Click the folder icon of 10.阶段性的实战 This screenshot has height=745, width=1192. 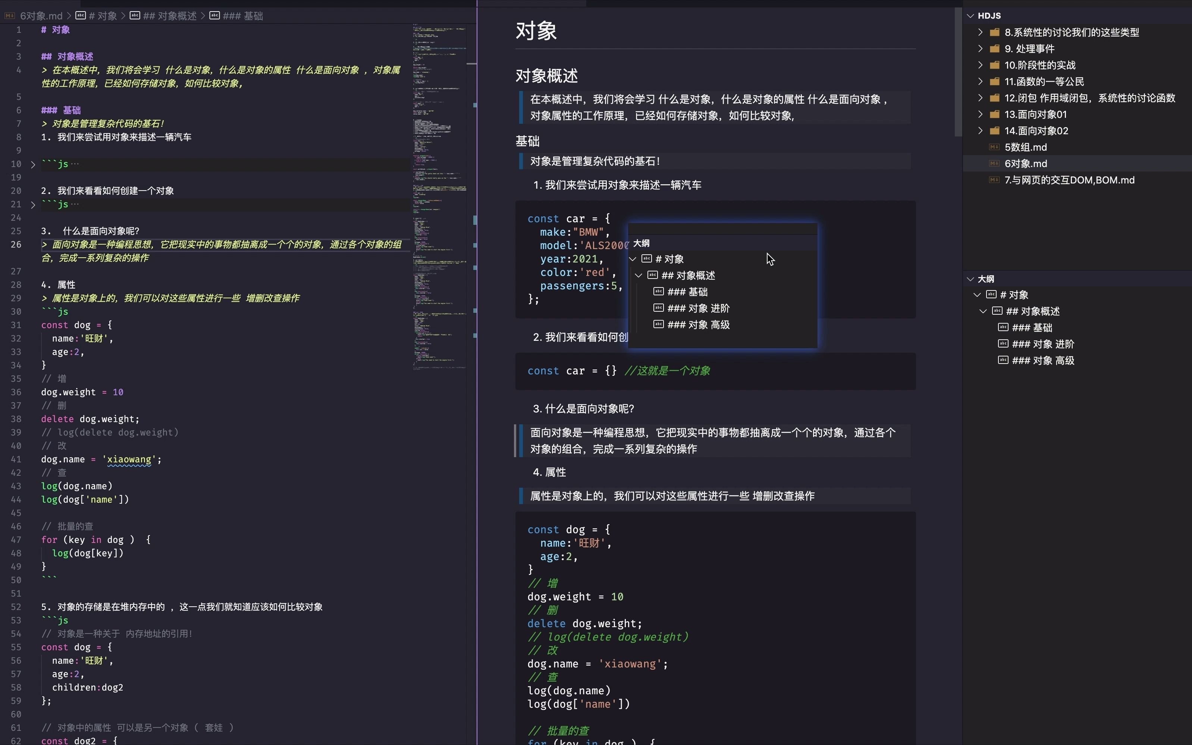pyautogui.click(x=995, y=65)
